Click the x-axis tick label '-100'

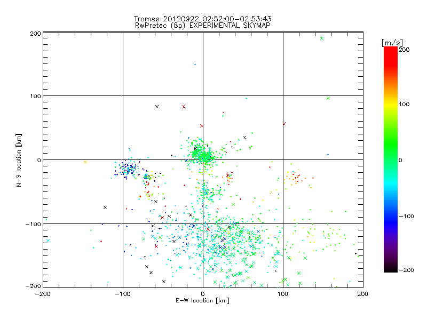[123, 294]
